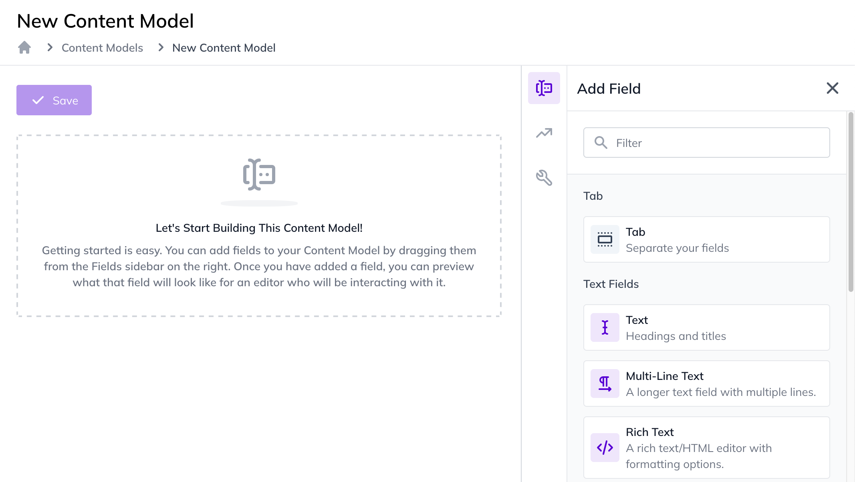Click the Text field cursor icon
Screen dimensions: 855x482
click(x=605, y=327)
